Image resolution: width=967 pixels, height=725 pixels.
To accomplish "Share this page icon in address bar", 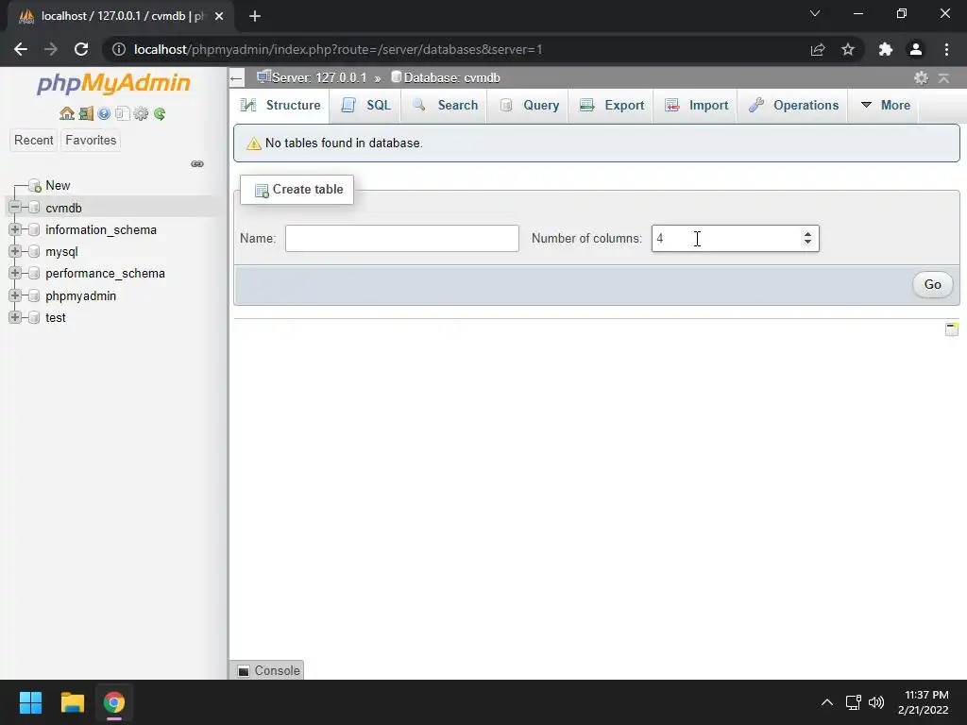I will pyautogui.click(x=818, y=49).
